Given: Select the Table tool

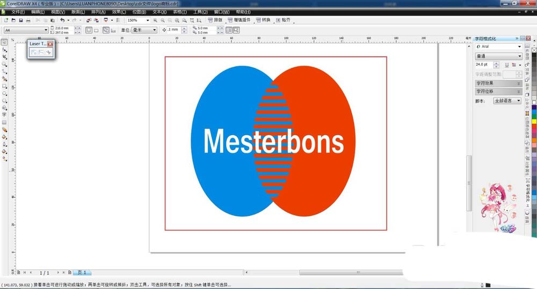Looking at the screenshot, I should point(4,122).
